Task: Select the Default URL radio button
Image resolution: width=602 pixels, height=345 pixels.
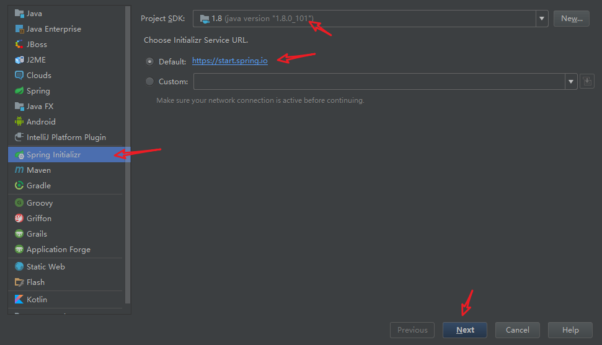Action: (x=150, y=61)
